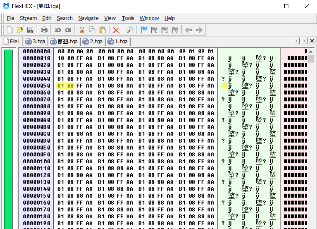Image resolution: width=317 pixels, height=229 pixels.
Task: Undo the last edit via toolbar
Action: (58, 30)
